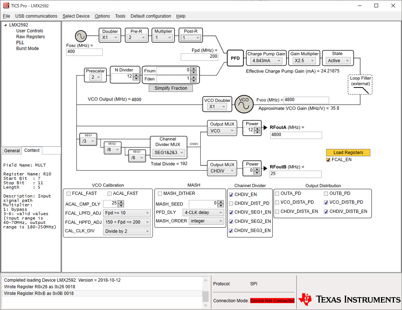This screenshot has width=402, height=310.
Task: Enable the ACAL_FAST checkbox
Action: pyautogui.click(x=110, y=193)
